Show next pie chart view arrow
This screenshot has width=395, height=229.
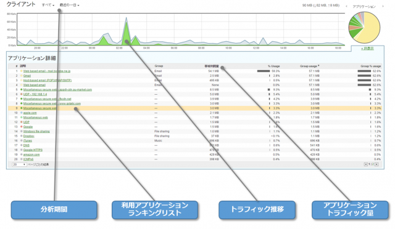tap(383, 6)
